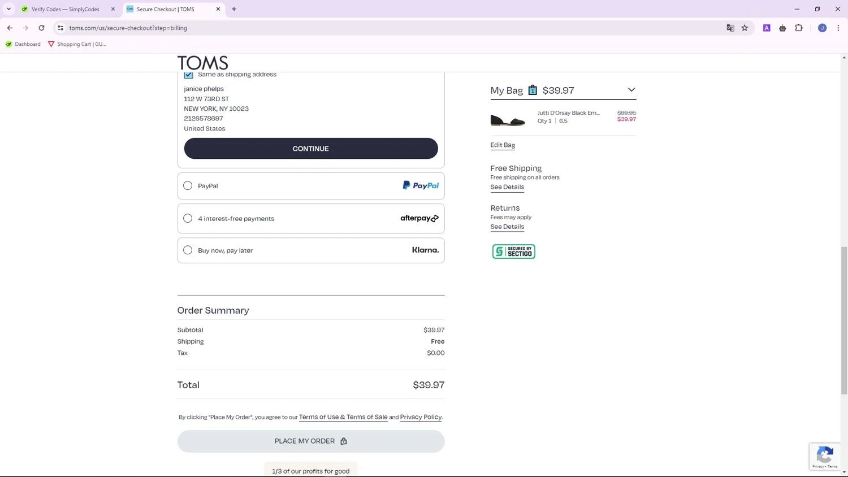Open the Dashboard bookmark
This screenshot has width=848, height=477.
(x=23, y=44)
